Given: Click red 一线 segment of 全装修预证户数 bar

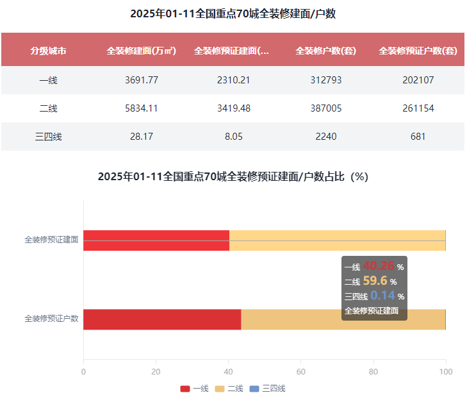Looking at the screenshot, I should coord(161,319).
